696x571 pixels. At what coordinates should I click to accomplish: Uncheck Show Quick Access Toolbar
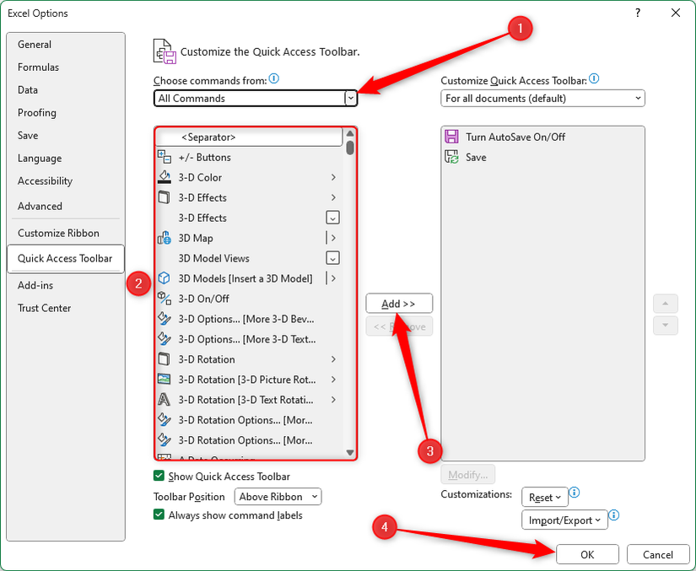point(157,476)
